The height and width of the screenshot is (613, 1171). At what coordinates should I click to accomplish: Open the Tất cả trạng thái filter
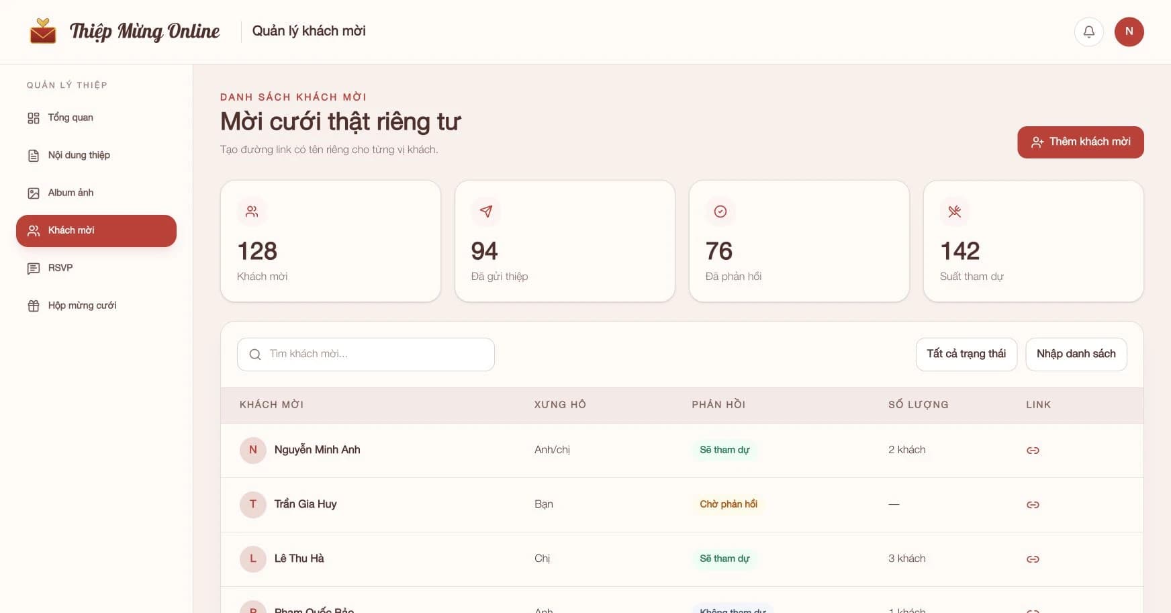pyautogui.click(x=966, y=354)
